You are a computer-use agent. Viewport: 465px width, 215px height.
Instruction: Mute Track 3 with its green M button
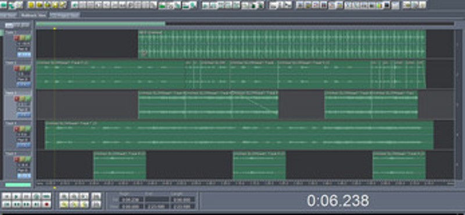tap(28, 99)
